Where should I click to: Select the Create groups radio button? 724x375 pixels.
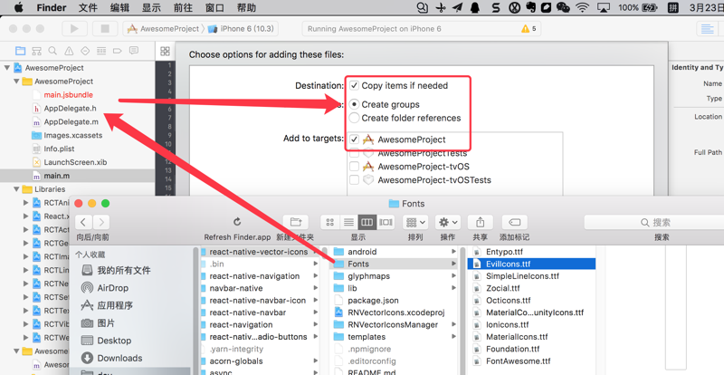pyautogui.click(x=354, y=104)
